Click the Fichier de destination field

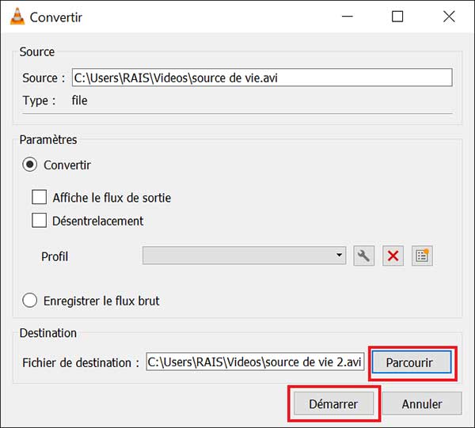tap(255, 362)
